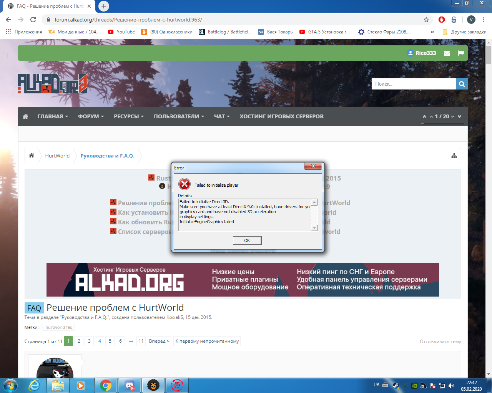This screenshot has height=393, width=492.
Task: Select the HurtWorld breadcrumb item
Action: (57, 156)
